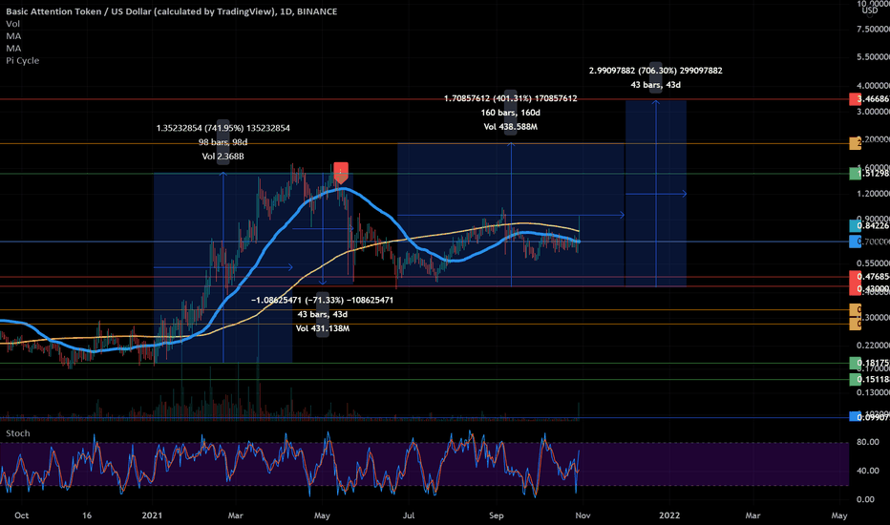Click the Nov label on time axis
890x525 pixels.
coord(583,515)
